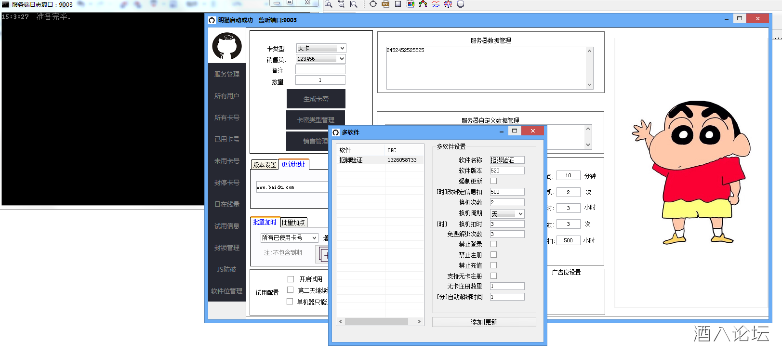The width and height of the screenshot is (782, 355).
Task: Click the fit-width zoom magnifier icon
Action: pyautogui.click(x=341, y=4)
